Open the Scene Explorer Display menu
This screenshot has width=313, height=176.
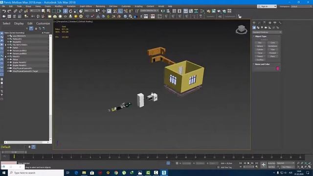19,23
